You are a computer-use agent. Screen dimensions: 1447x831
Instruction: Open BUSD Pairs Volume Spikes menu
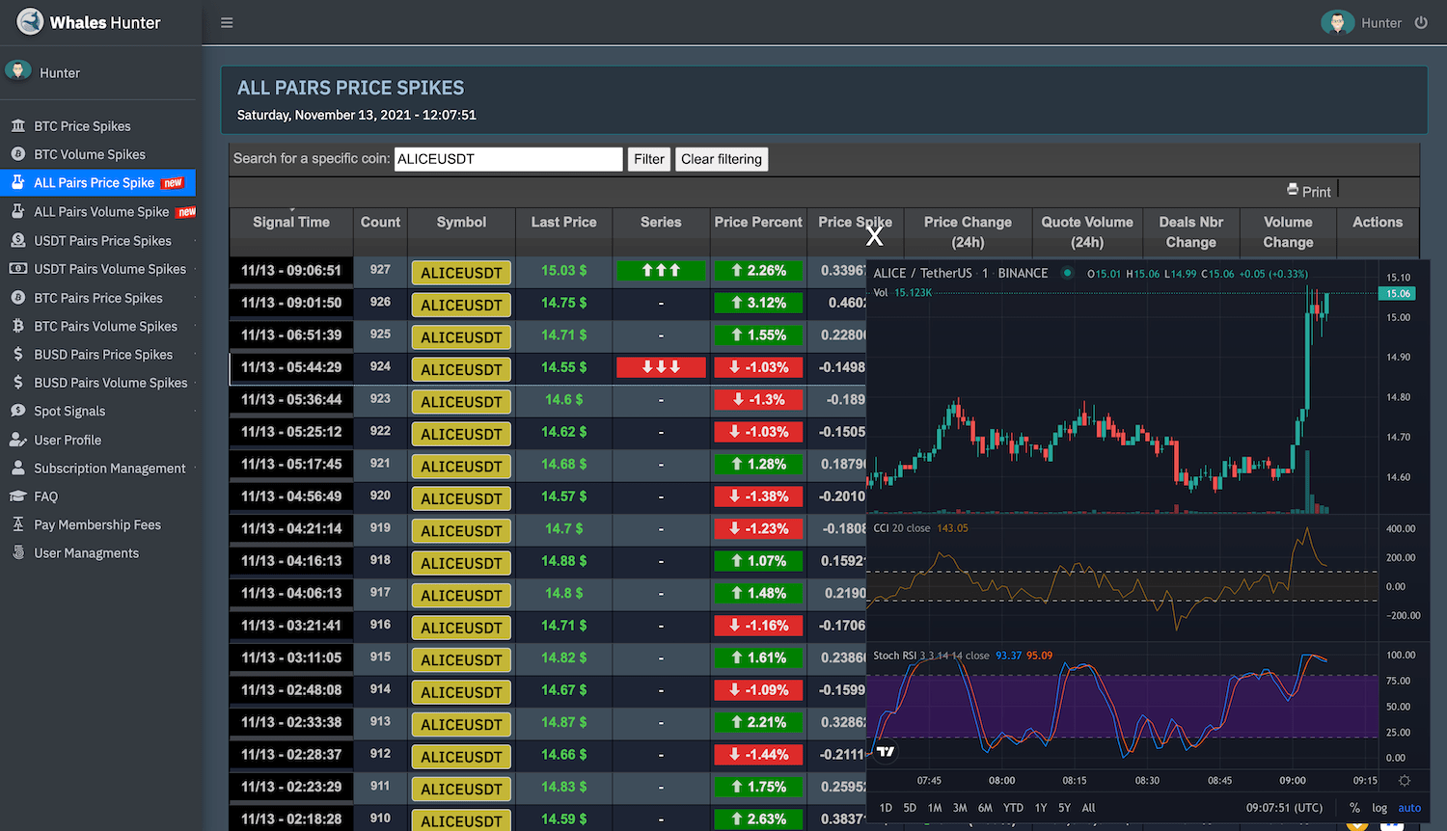click(x=111, y=383)
